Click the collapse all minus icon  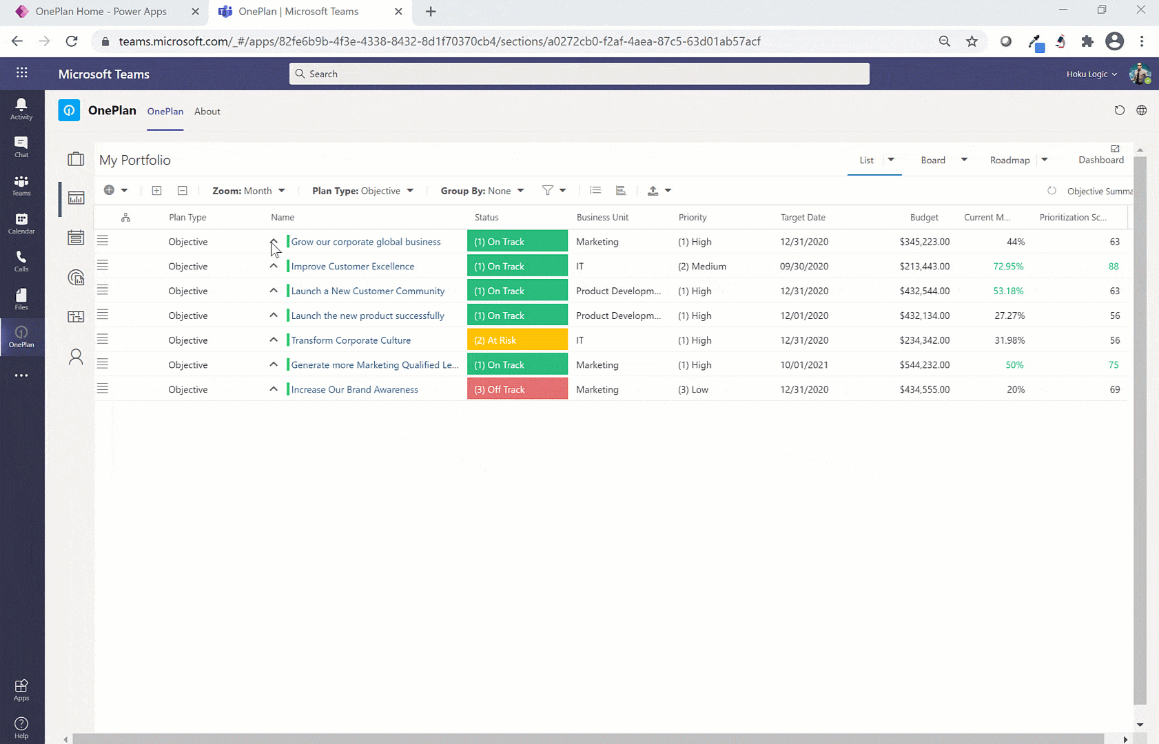click(183, 191)
